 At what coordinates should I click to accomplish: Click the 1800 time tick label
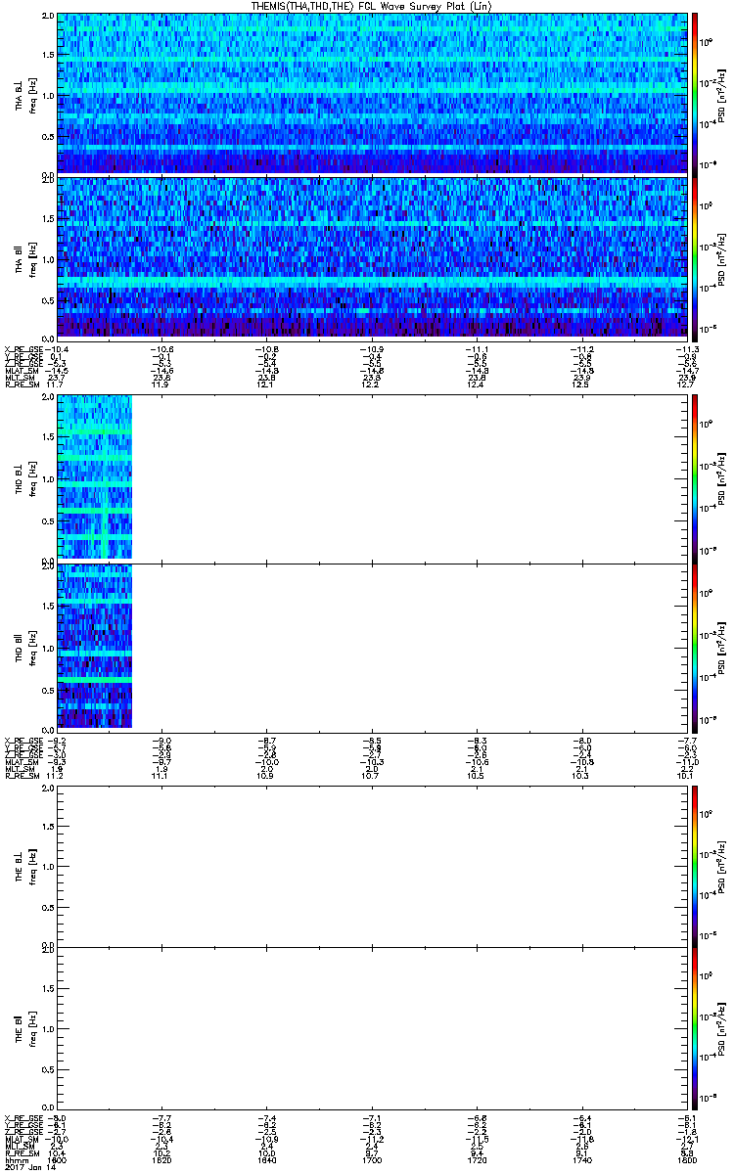685,1160
